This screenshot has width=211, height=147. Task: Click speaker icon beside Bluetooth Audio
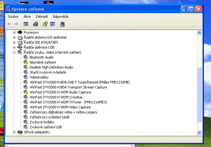[x=26, y=57]
